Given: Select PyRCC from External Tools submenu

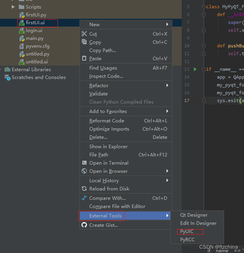Looking at the screenshot, I should tap(197, 240).
